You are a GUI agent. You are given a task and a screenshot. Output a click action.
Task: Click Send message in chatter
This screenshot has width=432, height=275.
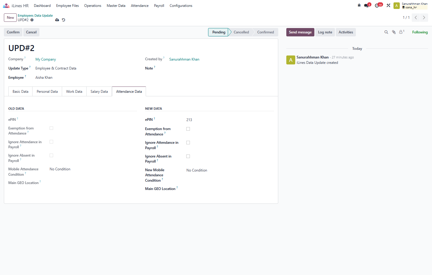300,32
